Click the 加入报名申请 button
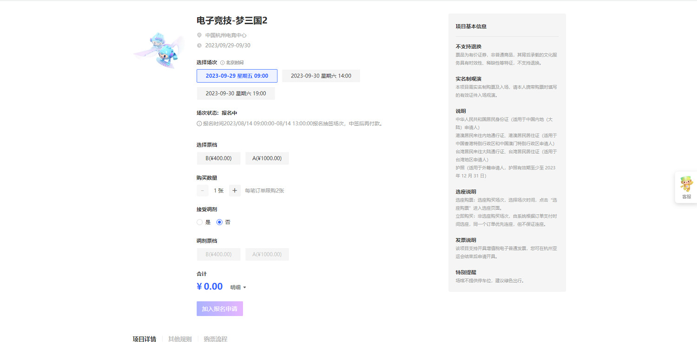697x342 pixels. tap(219, 308)
